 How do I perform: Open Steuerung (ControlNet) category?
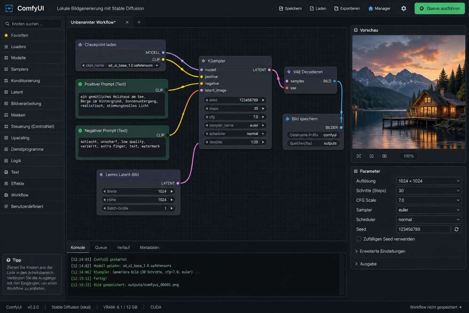[32, 126]
